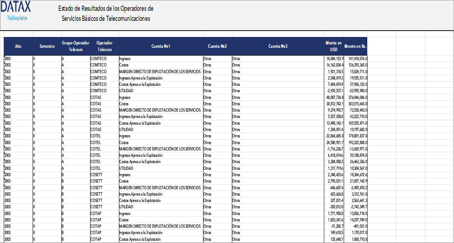This screenshot has height=243, width=454.
Task: Click the negative value -2,935,537.1
Action: click(334, 91)
